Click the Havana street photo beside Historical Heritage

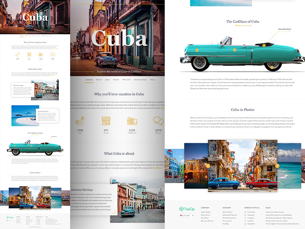click(x=137, y=200)
